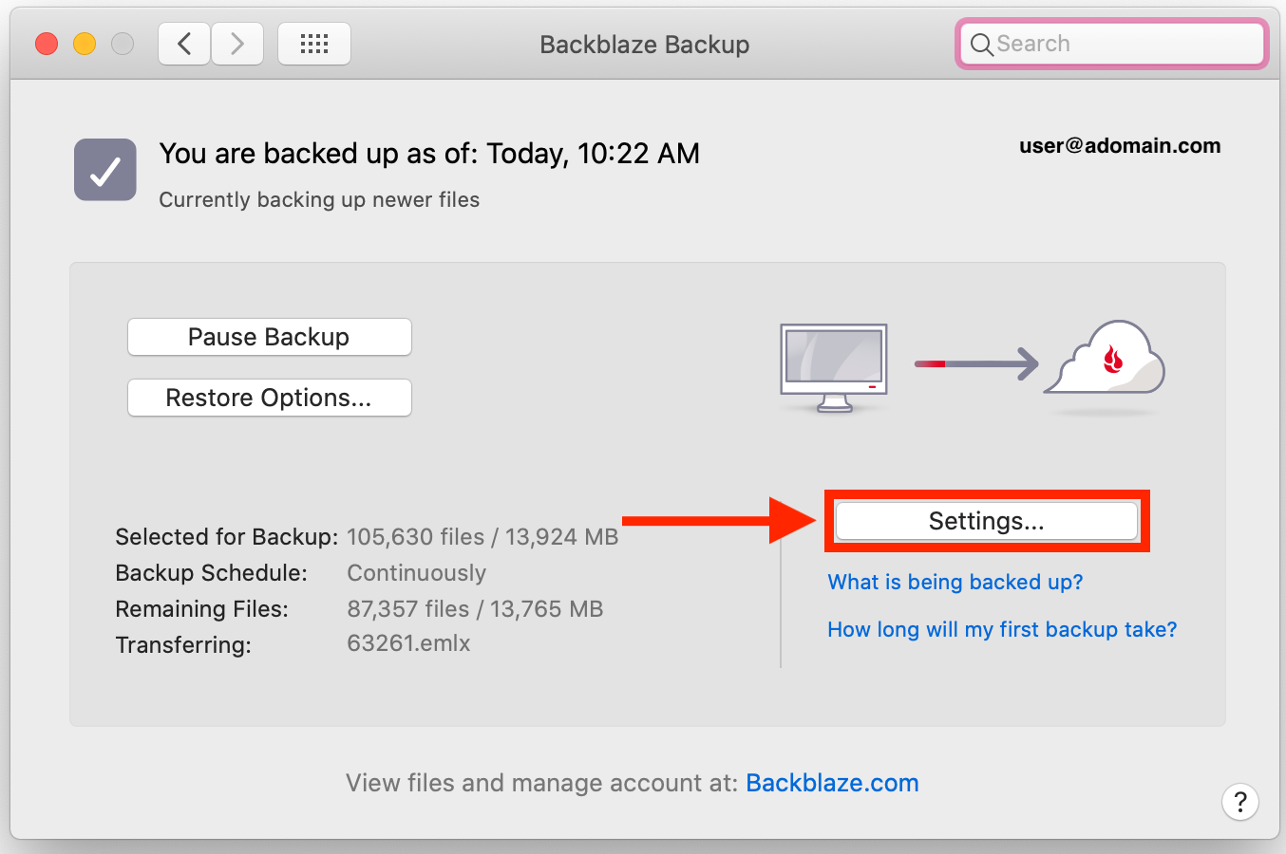
Task: Click the '105,630 files / 13,924 MB' value
Action: coord(482,537)
